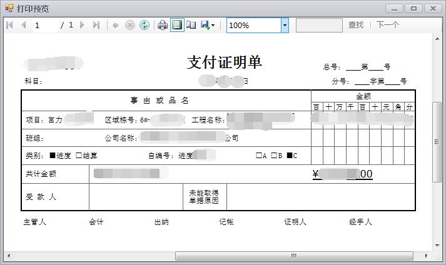This screenshot has width=446, height=265.
Task: Click the back navigation arrow icon
Action: click(x=116, y=25)
